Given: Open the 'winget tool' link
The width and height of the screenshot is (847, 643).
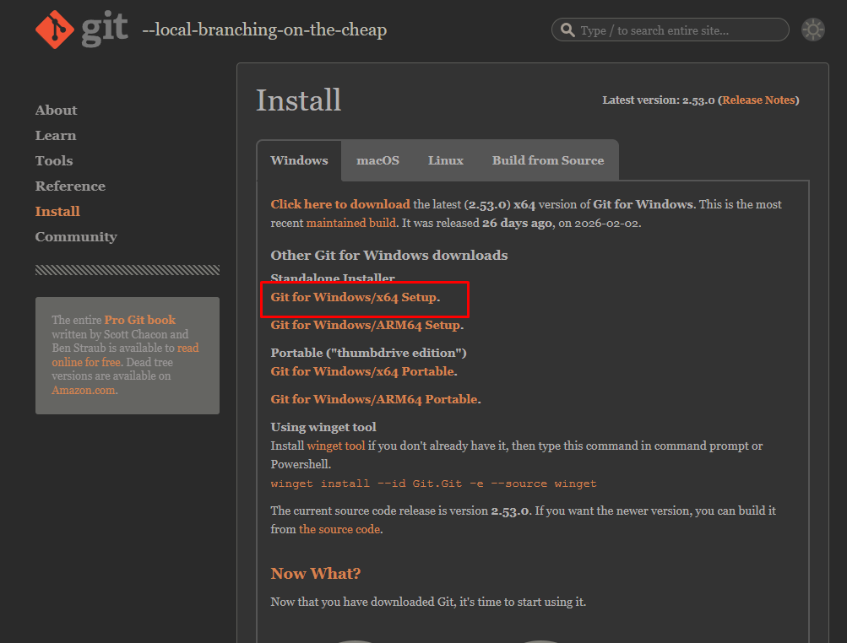Looking at the screenshot, I should coord(336,446).
